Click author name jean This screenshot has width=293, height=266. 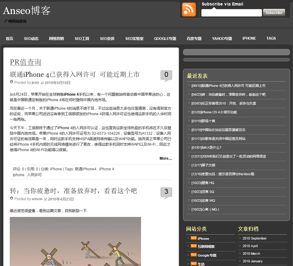35,83
